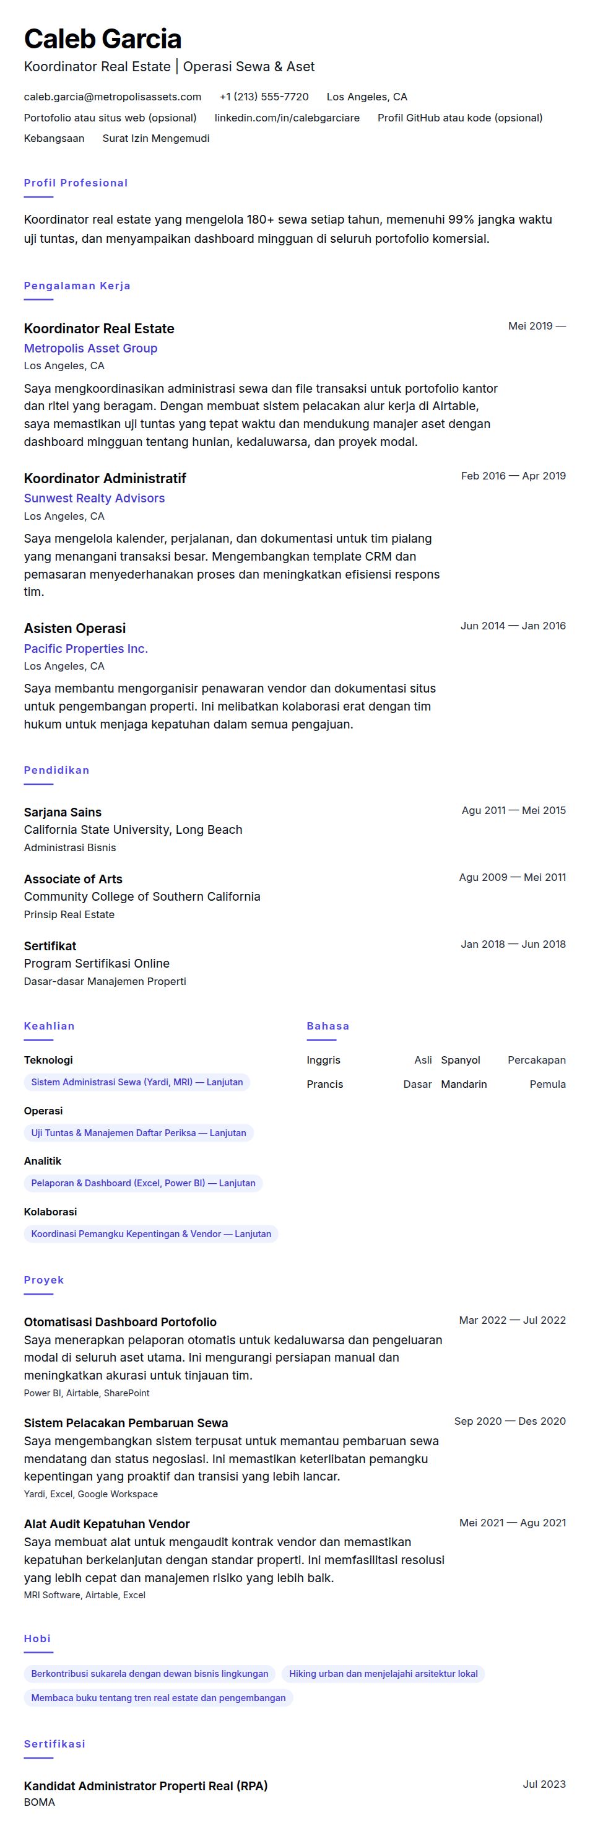Screen dimensions: 590x1833
Task: Click the BOMA issuer text
Action: click(x=39, y=1803)
